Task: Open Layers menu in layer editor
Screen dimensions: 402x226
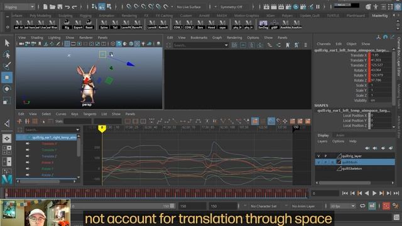Action: pyautogui.click(x=322, y=141)
